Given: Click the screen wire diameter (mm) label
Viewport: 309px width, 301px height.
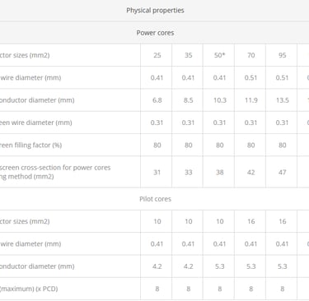Looking at the screenshot, I should click(35, 123).
